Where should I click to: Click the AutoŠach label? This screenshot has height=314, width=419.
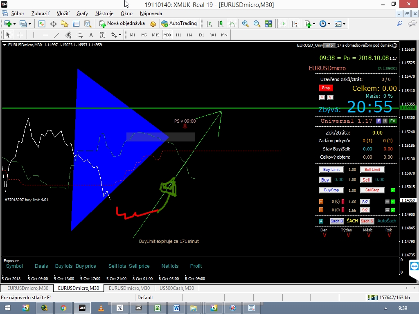pos(387,221)
